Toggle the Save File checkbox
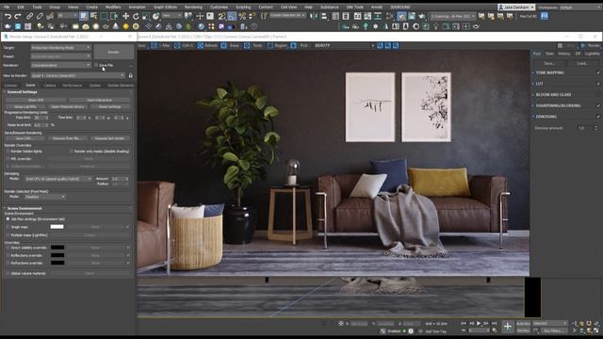 coord(96,65)
